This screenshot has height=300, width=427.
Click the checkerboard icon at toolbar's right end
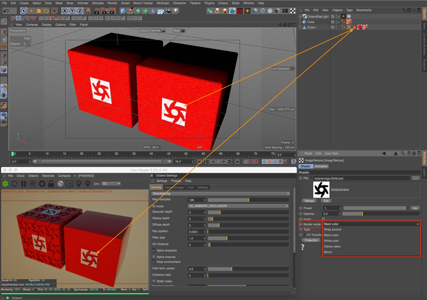tap(293, 11)
